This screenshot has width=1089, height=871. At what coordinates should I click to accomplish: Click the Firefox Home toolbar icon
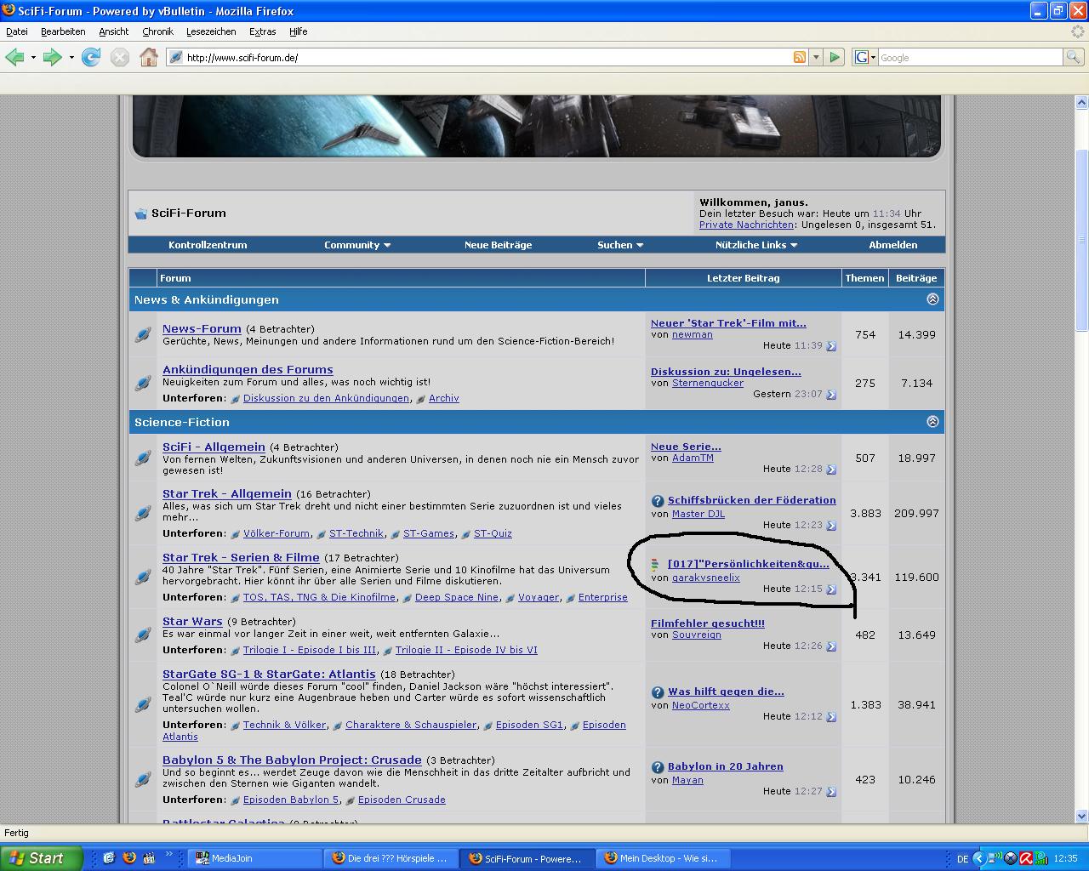[149, 57]
